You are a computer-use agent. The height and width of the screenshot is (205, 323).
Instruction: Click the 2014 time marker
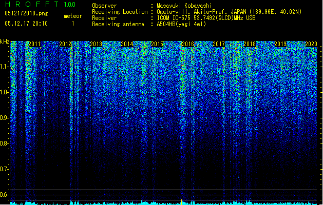click(x=127, y=44)
